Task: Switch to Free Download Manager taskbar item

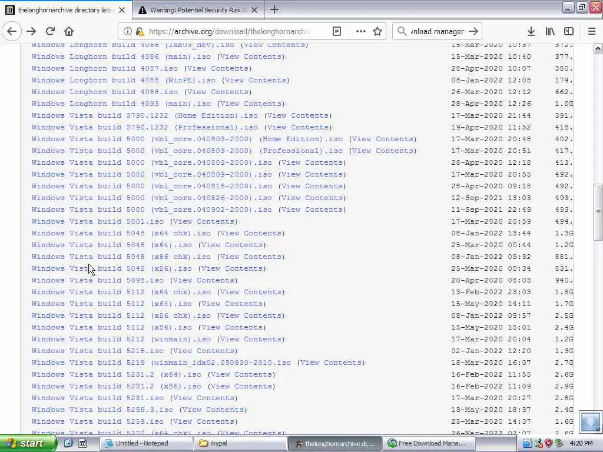Action: tap(429, 443)
